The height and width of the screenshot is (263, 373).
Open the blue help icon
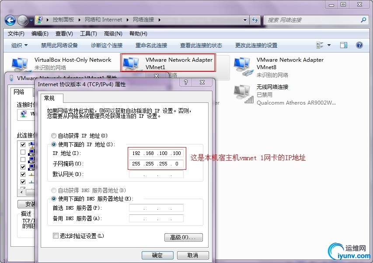[359, 45]
